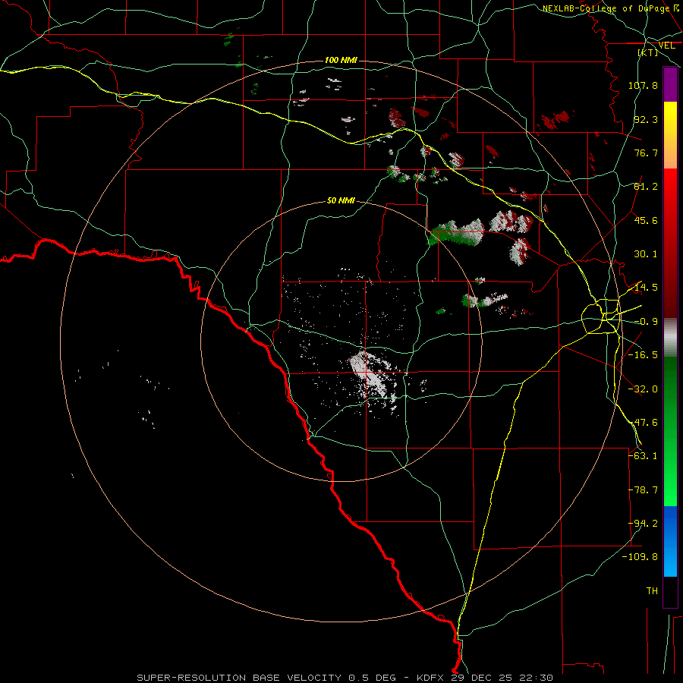The width and height of the screenshot is (683, 683).
Task: Select the -109.8 velocity scale label
Action: point(640,557)
